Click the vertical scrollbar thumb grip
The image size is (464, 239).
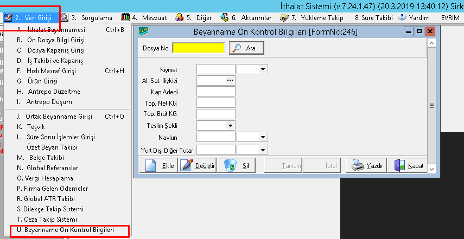[x=432, y=106]
